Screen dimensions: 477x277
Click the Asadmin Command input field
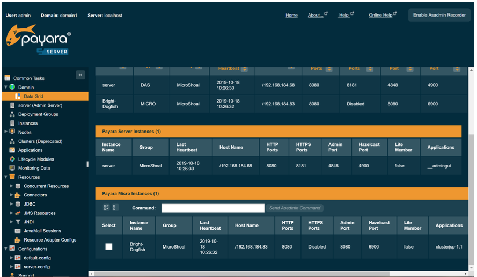click(212, 208)
